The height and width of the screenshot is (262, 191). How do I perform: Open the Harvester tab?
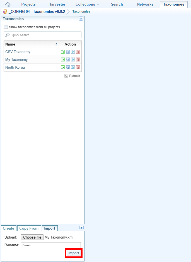click(57, 4)
